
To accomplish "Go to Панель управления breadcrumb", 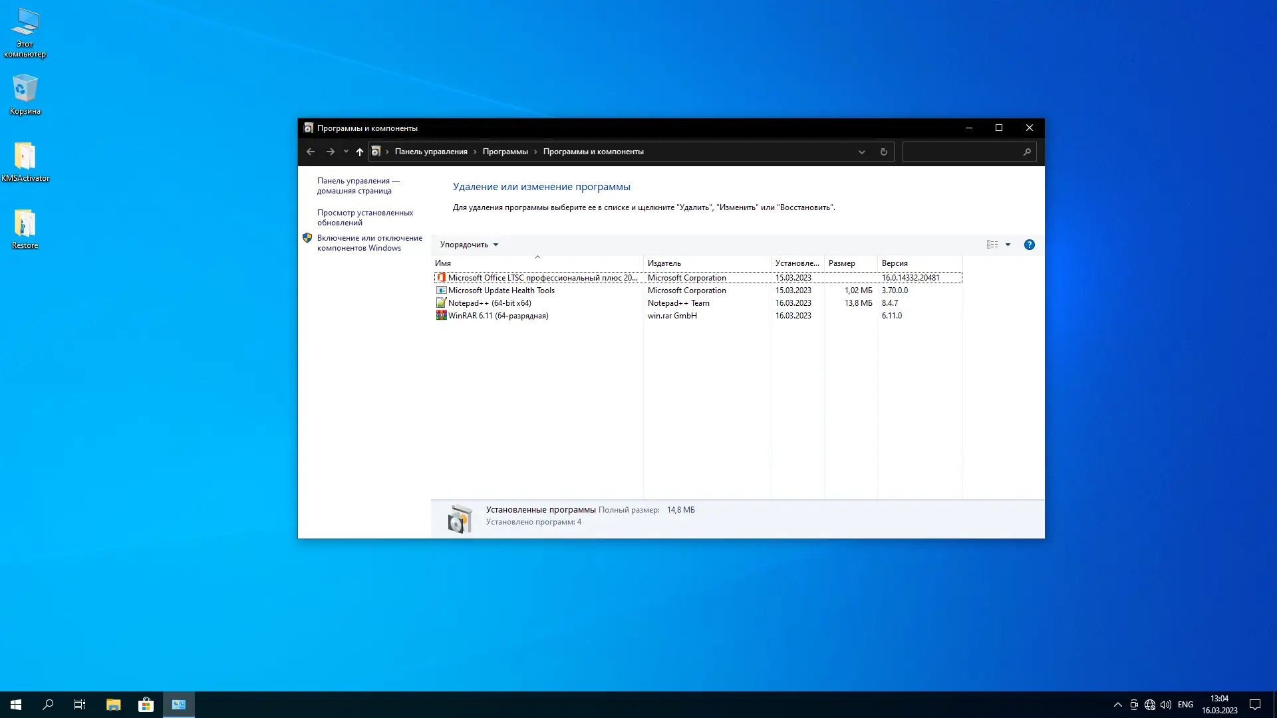I will tap(430, 152).
